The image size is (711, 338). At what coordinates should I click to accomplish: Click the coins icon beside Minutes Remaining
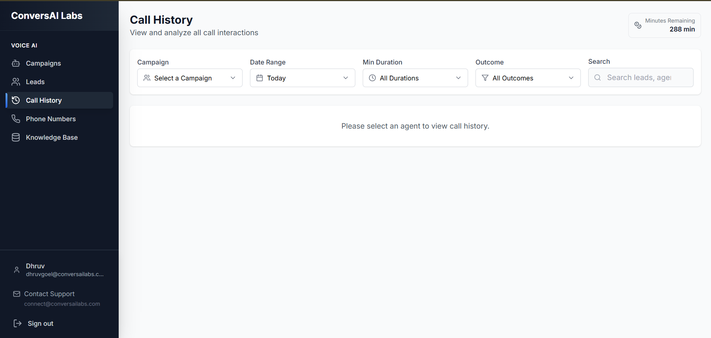click(638, 25)
